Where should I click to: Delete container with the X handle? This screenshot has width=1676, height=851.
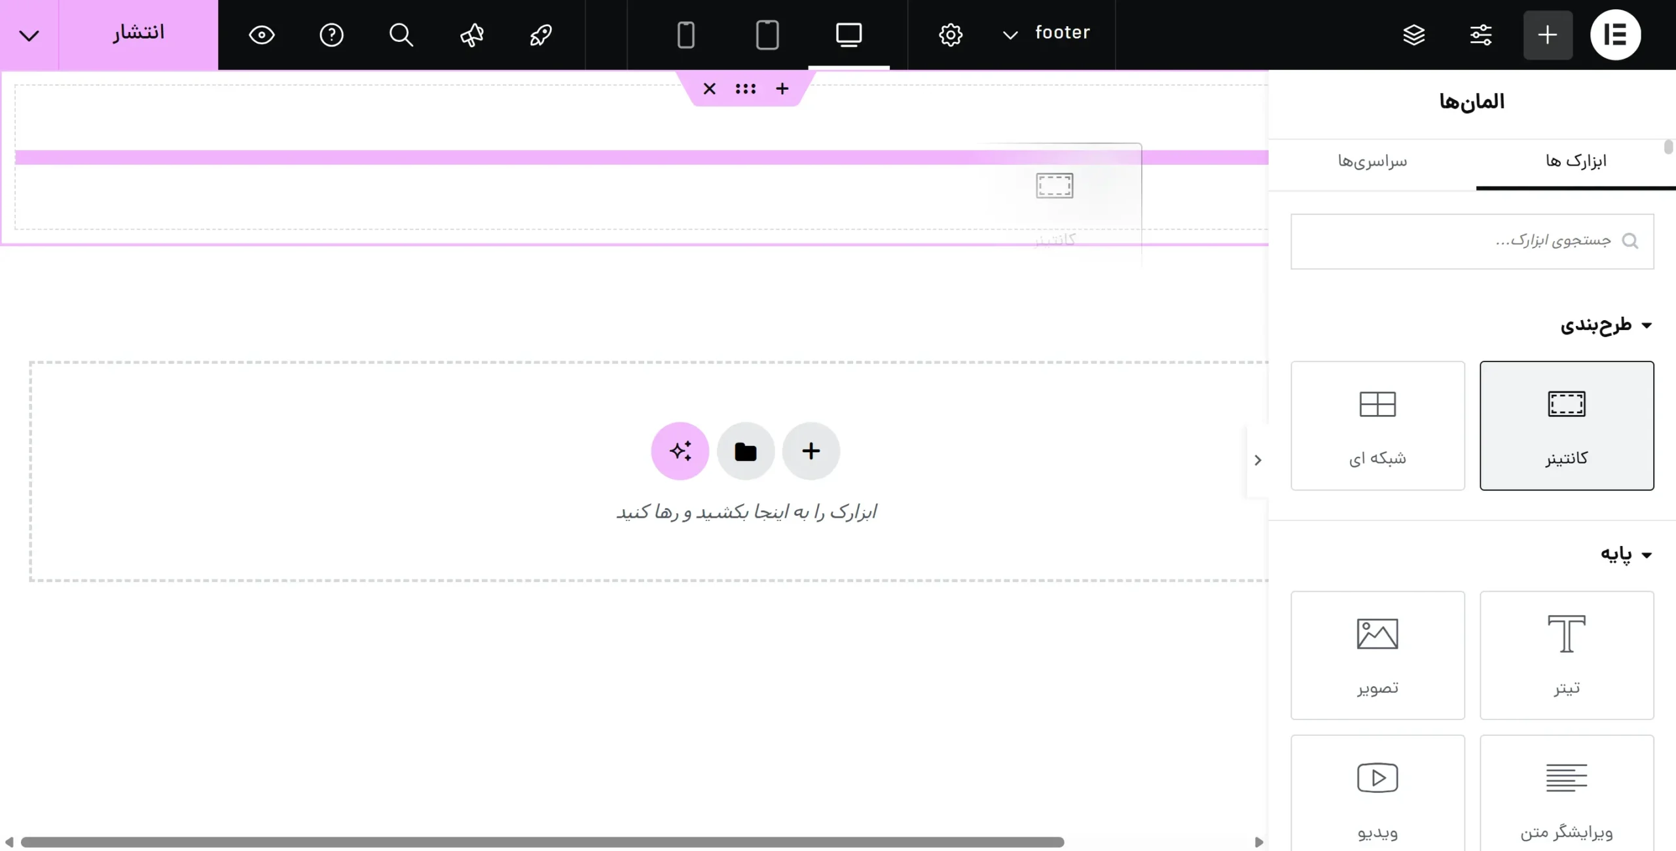[x=709, y=88]
